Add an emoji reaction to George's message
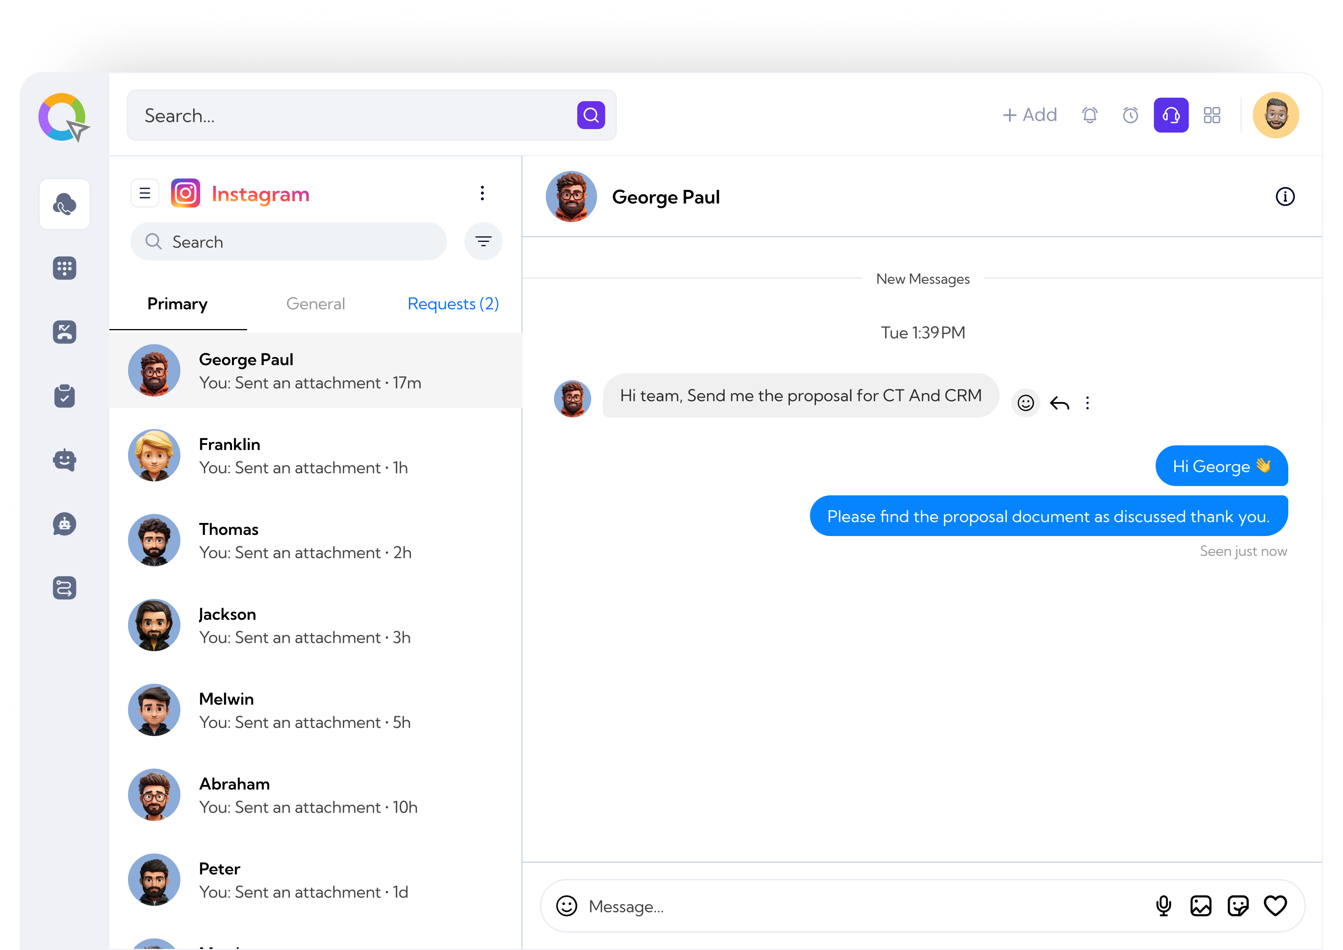Viewport: 1343px width, 950px height. pyautogui.click(x=1026, y=402)
